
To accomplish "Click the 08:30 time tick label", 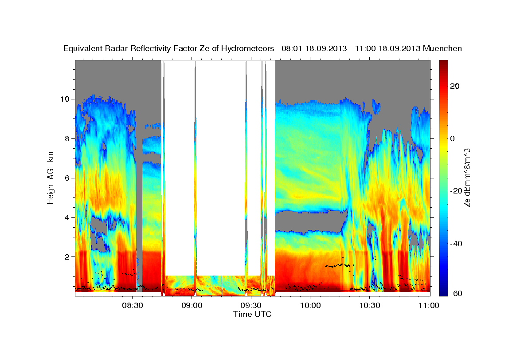I will tap(133, 305).
